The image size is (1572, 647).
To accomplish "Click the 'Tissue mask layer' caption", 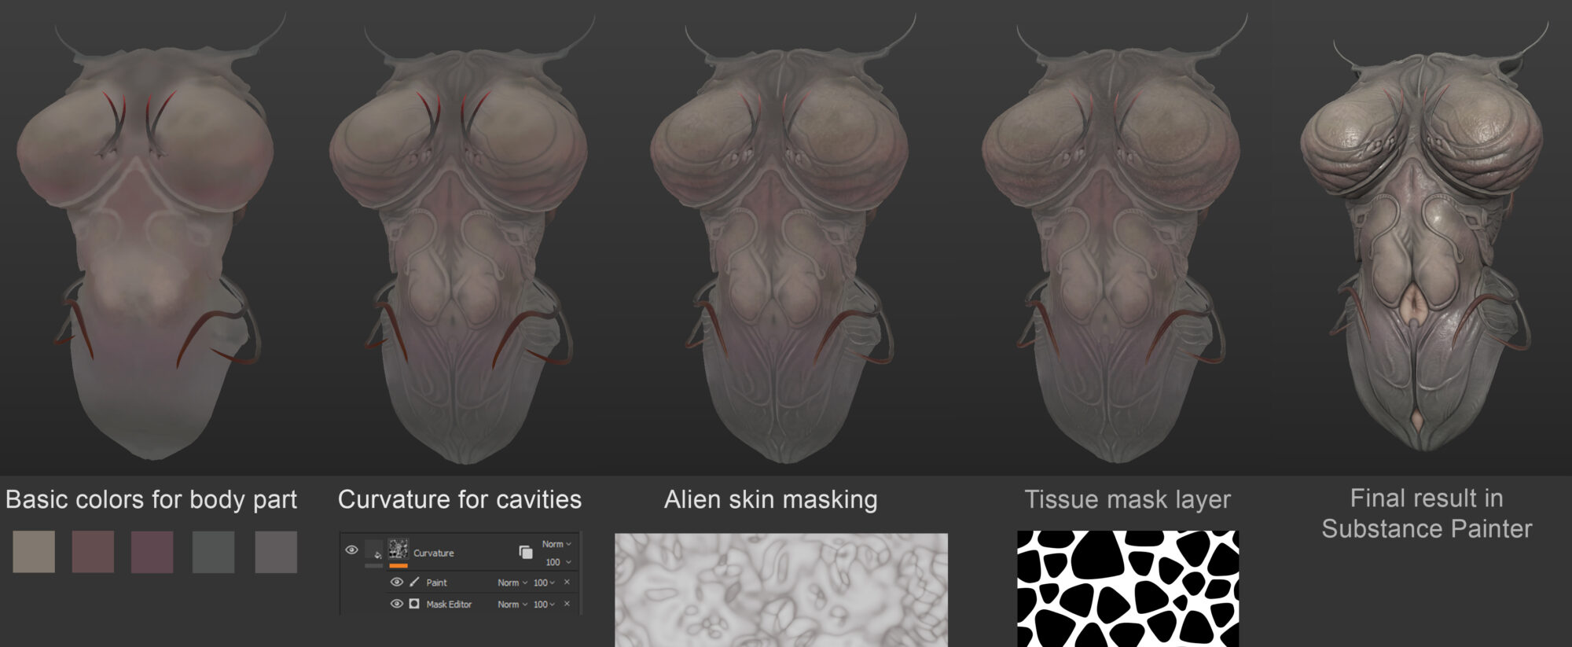I will coord(1127,500).
